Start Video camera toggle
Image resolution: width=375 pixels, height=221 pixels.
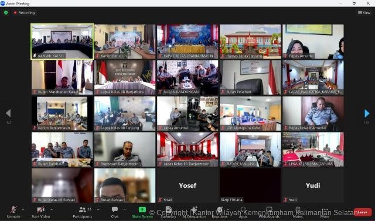(40, 212)
